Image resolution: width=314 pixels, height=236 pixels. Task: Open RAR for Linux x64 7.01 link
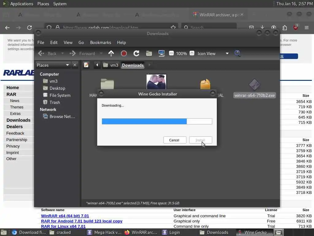(x=63, y=226)
